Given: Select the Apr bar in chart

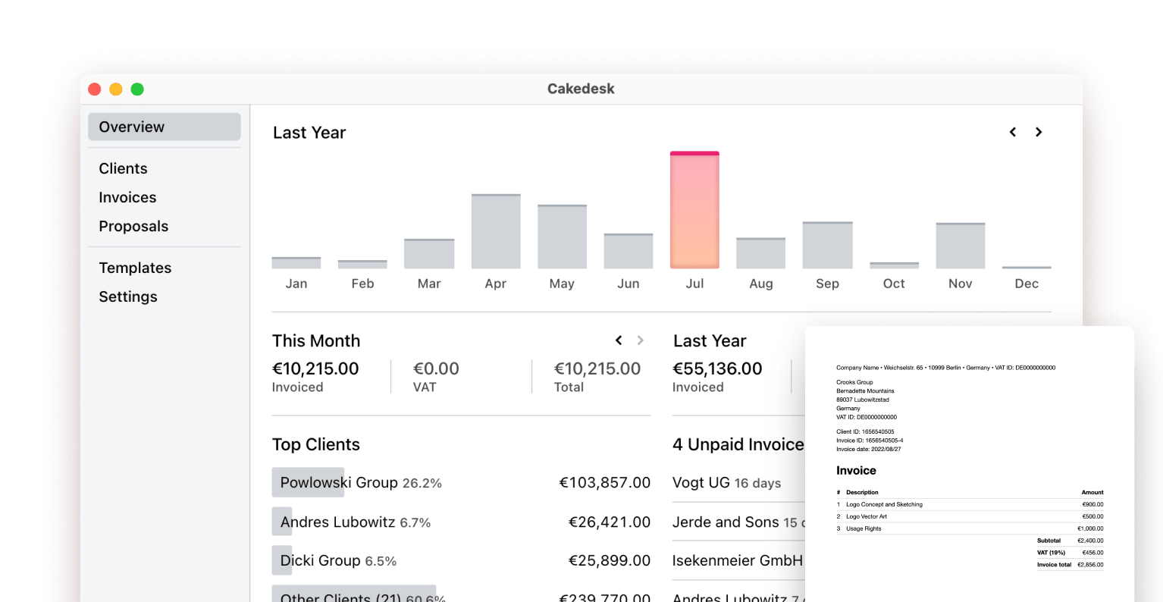Looking at the screenshot, I should click(496, 232).
